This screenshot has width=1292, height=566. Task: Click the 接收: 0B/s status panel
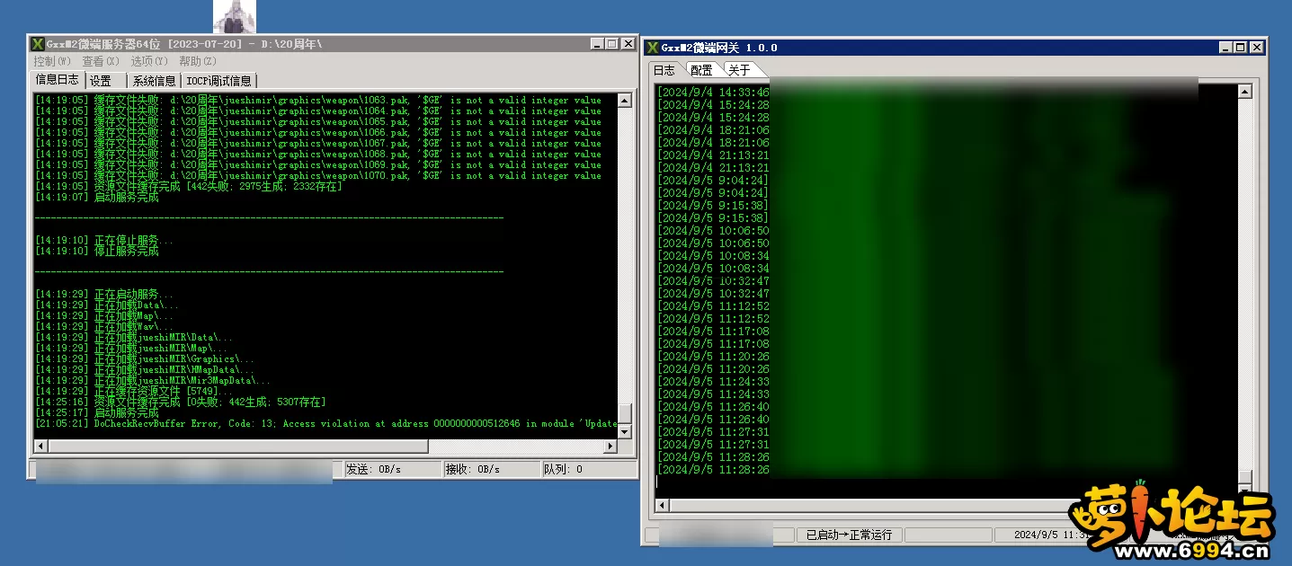point(492,469)
